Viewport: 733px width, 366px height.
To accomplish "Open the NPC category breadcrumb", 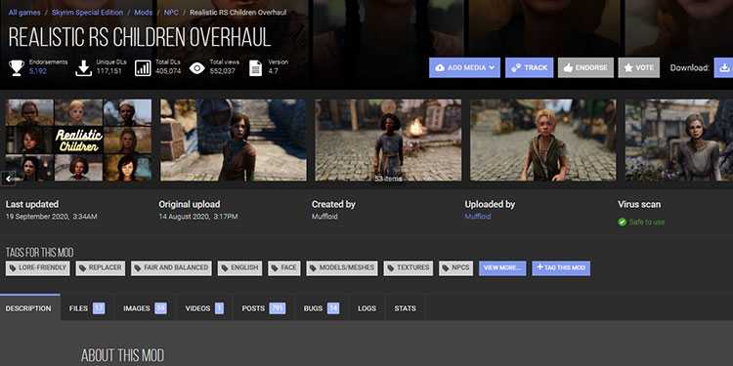I will point(171,13).
